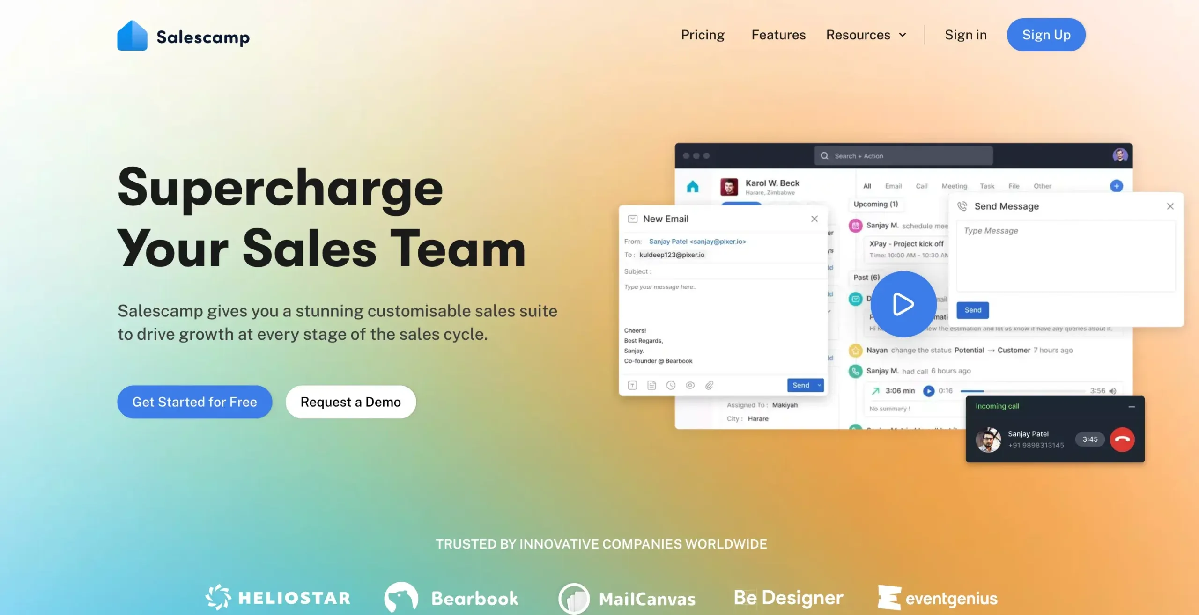The width and height of the screenshot is (1199, 615).
Task: Click the clock schedule icon in email toolbar
Action: point(671,385)
